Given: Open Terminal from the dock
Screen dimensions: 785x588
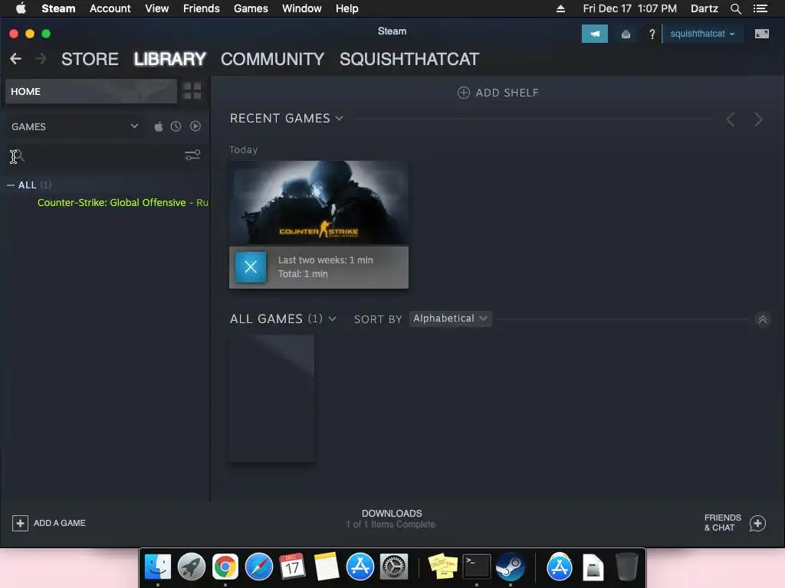Looking at the screenshot, I should [x=476, y=567].
